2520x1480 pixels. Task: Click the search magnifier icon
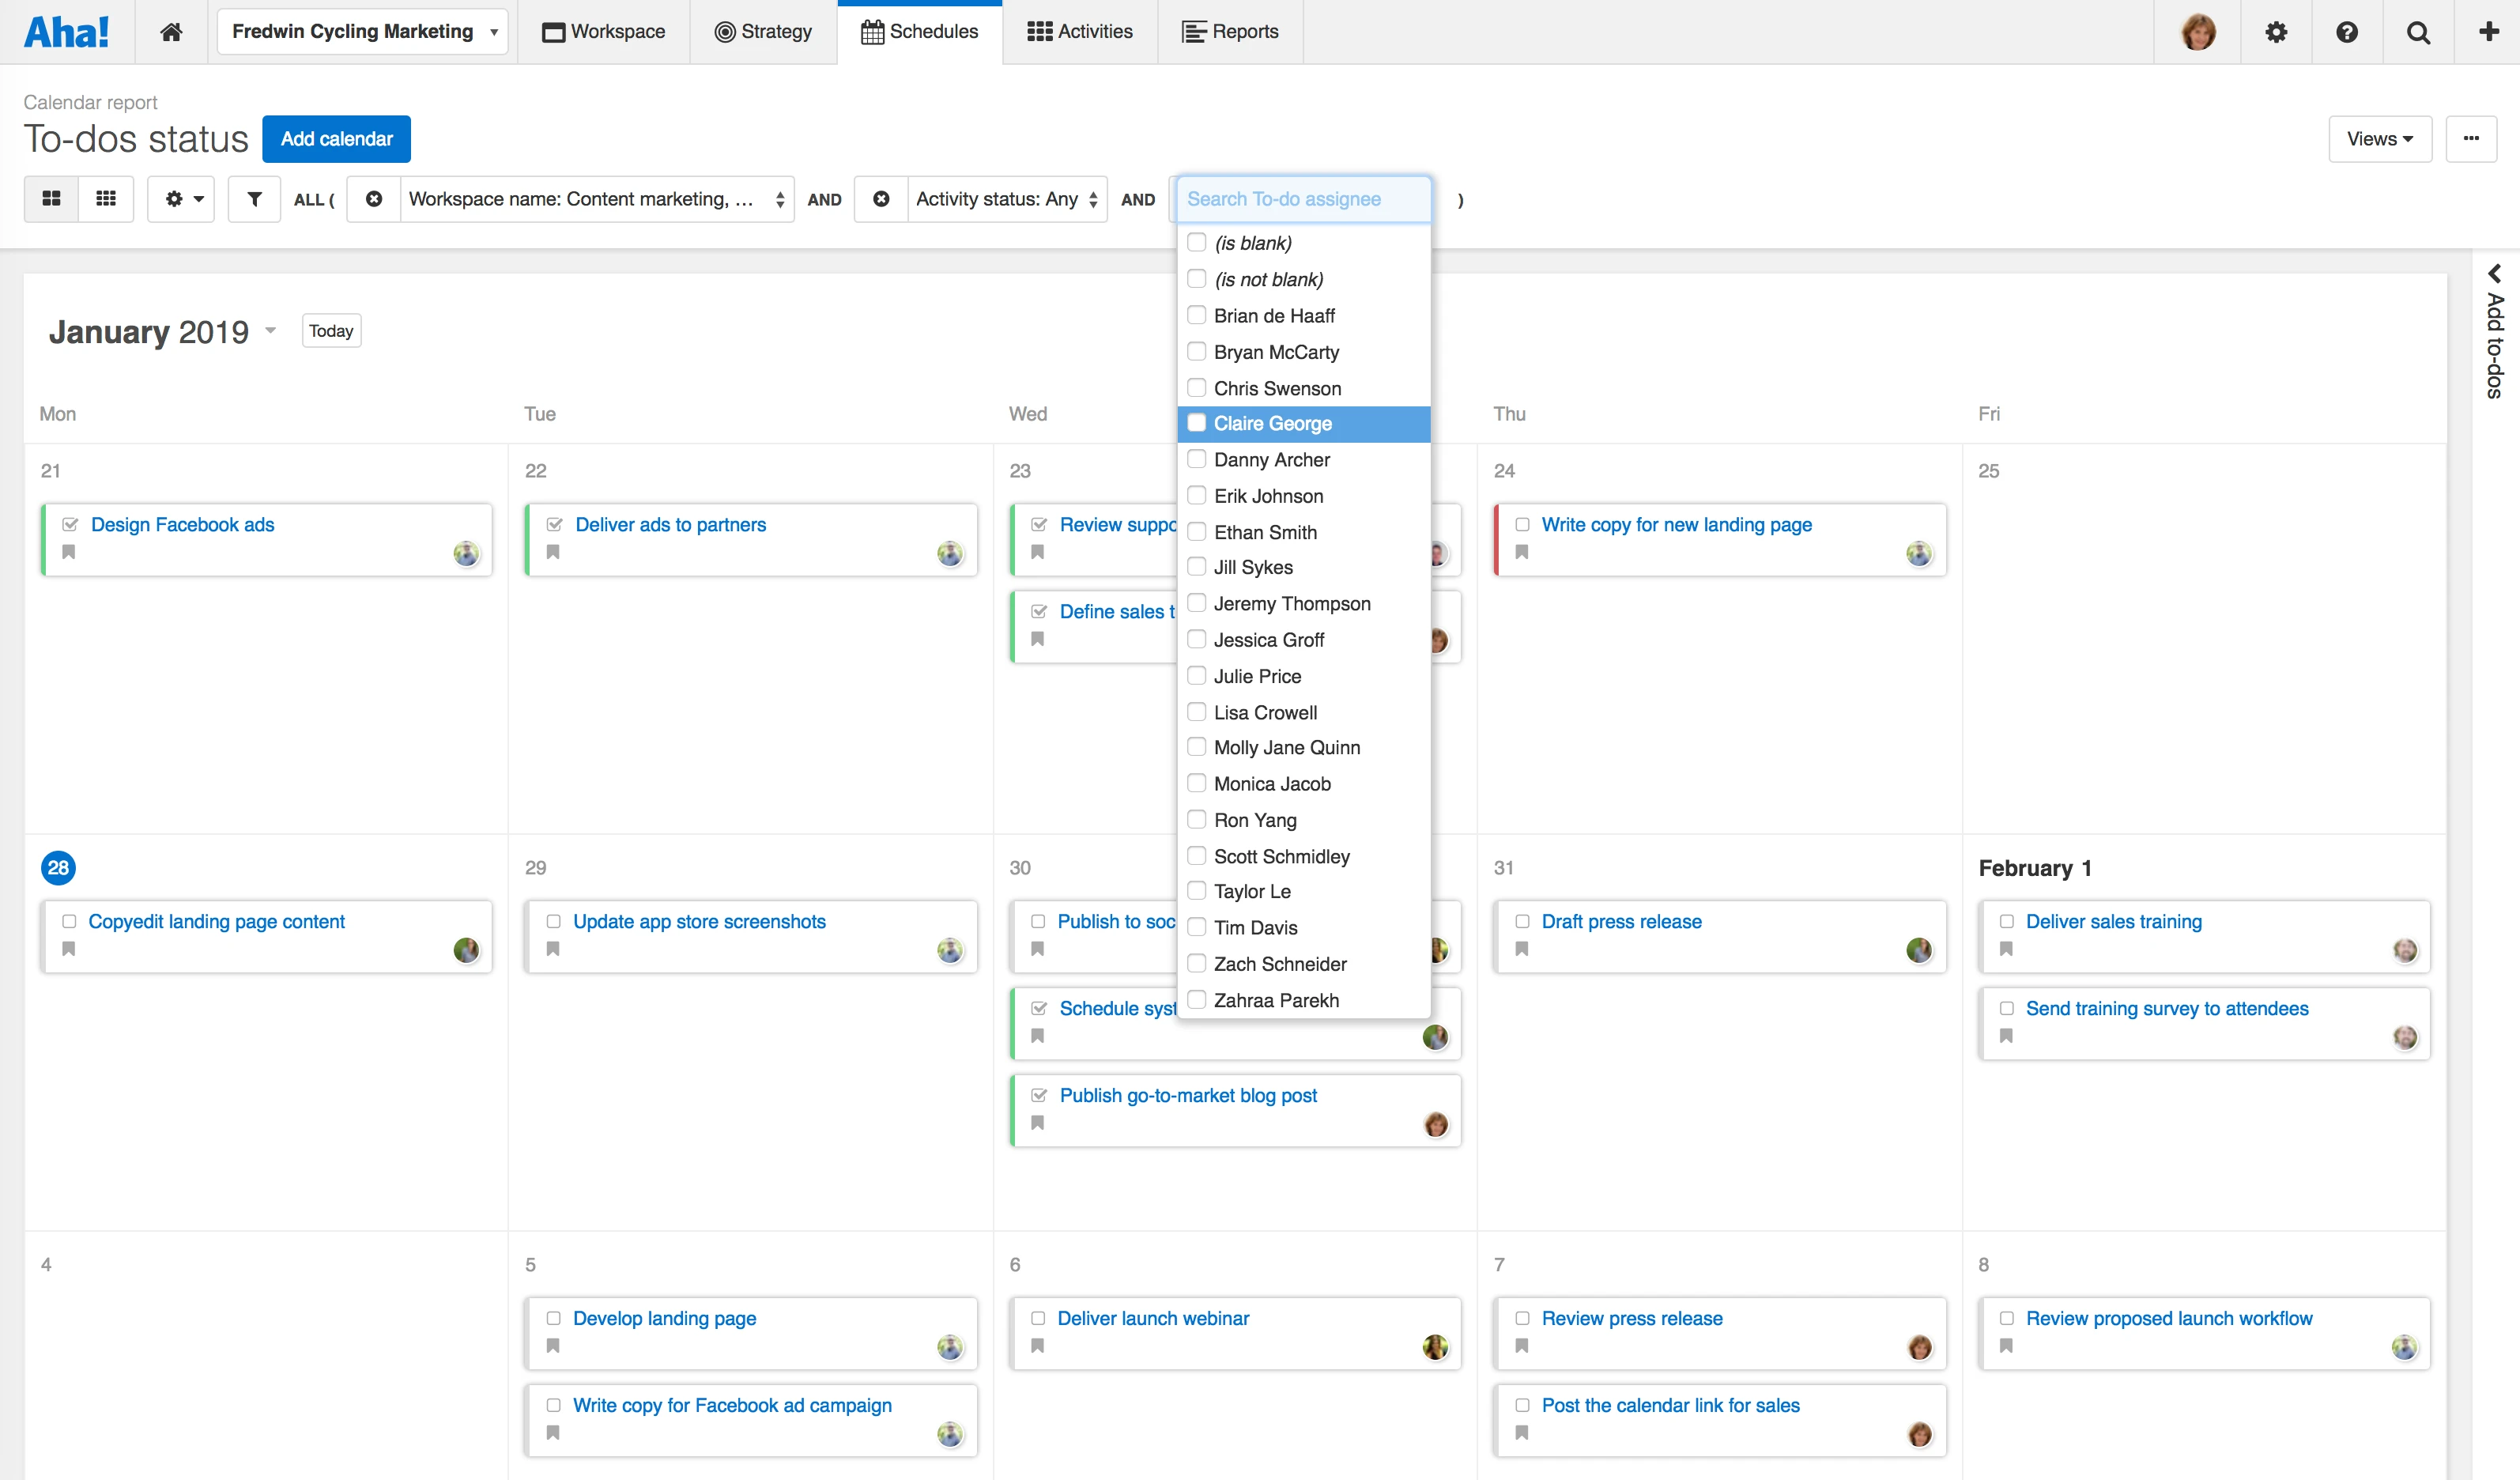[2418, 32]
